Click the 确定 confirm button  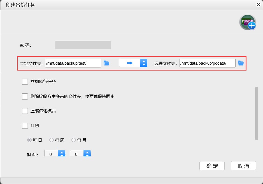coord(212,166)
